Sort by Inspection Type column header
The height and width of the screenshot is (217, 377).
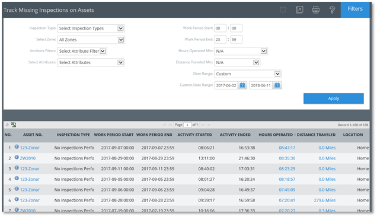coord(73,135)
